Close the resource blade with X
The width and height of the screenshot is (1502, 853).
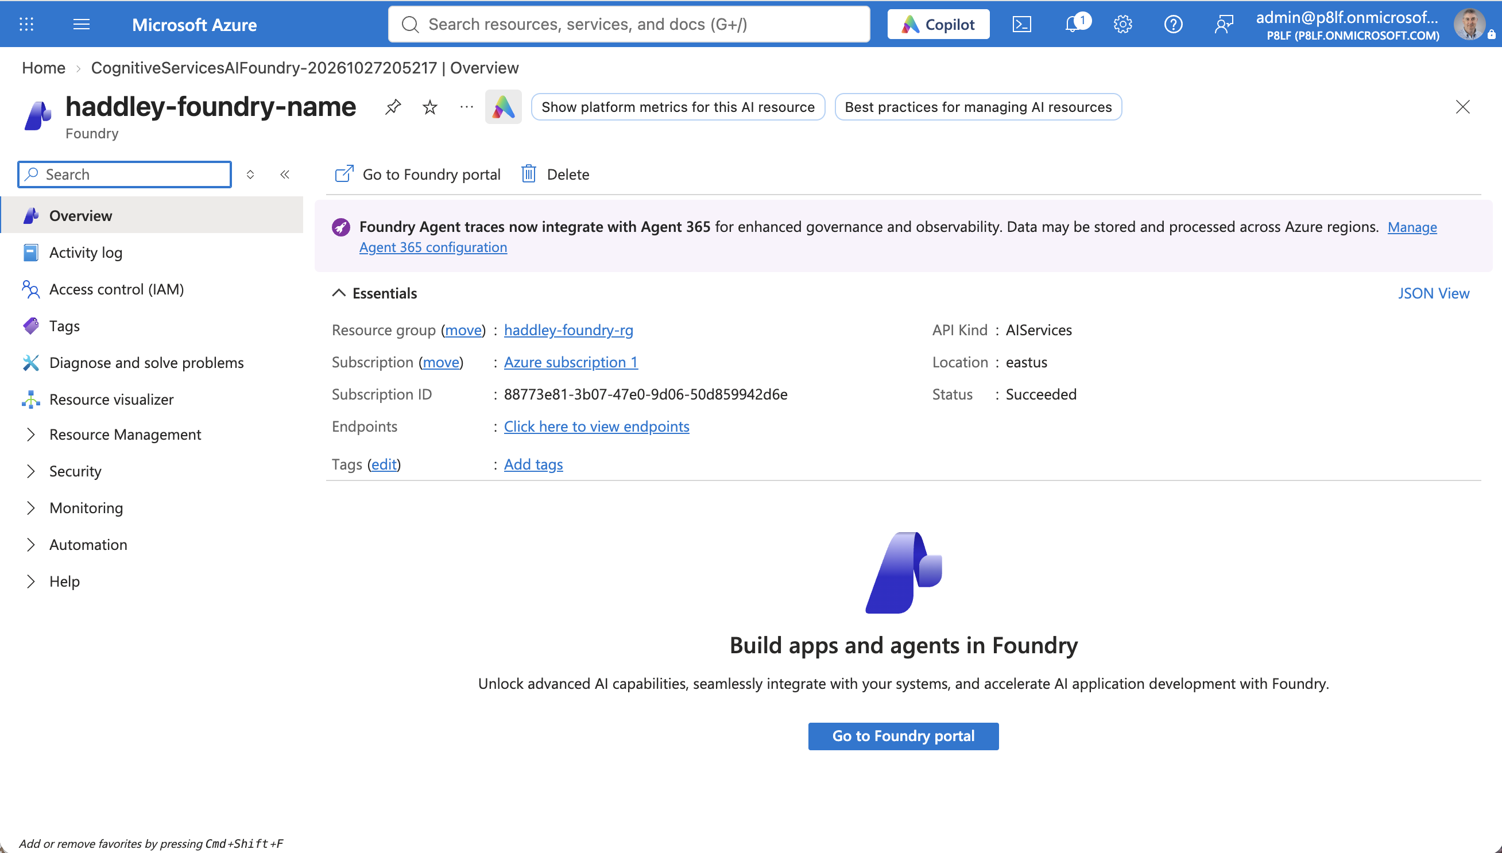tap(1462, 107)
